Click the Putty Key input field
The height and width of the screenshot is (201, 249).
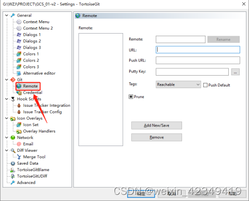coord(192,72)
